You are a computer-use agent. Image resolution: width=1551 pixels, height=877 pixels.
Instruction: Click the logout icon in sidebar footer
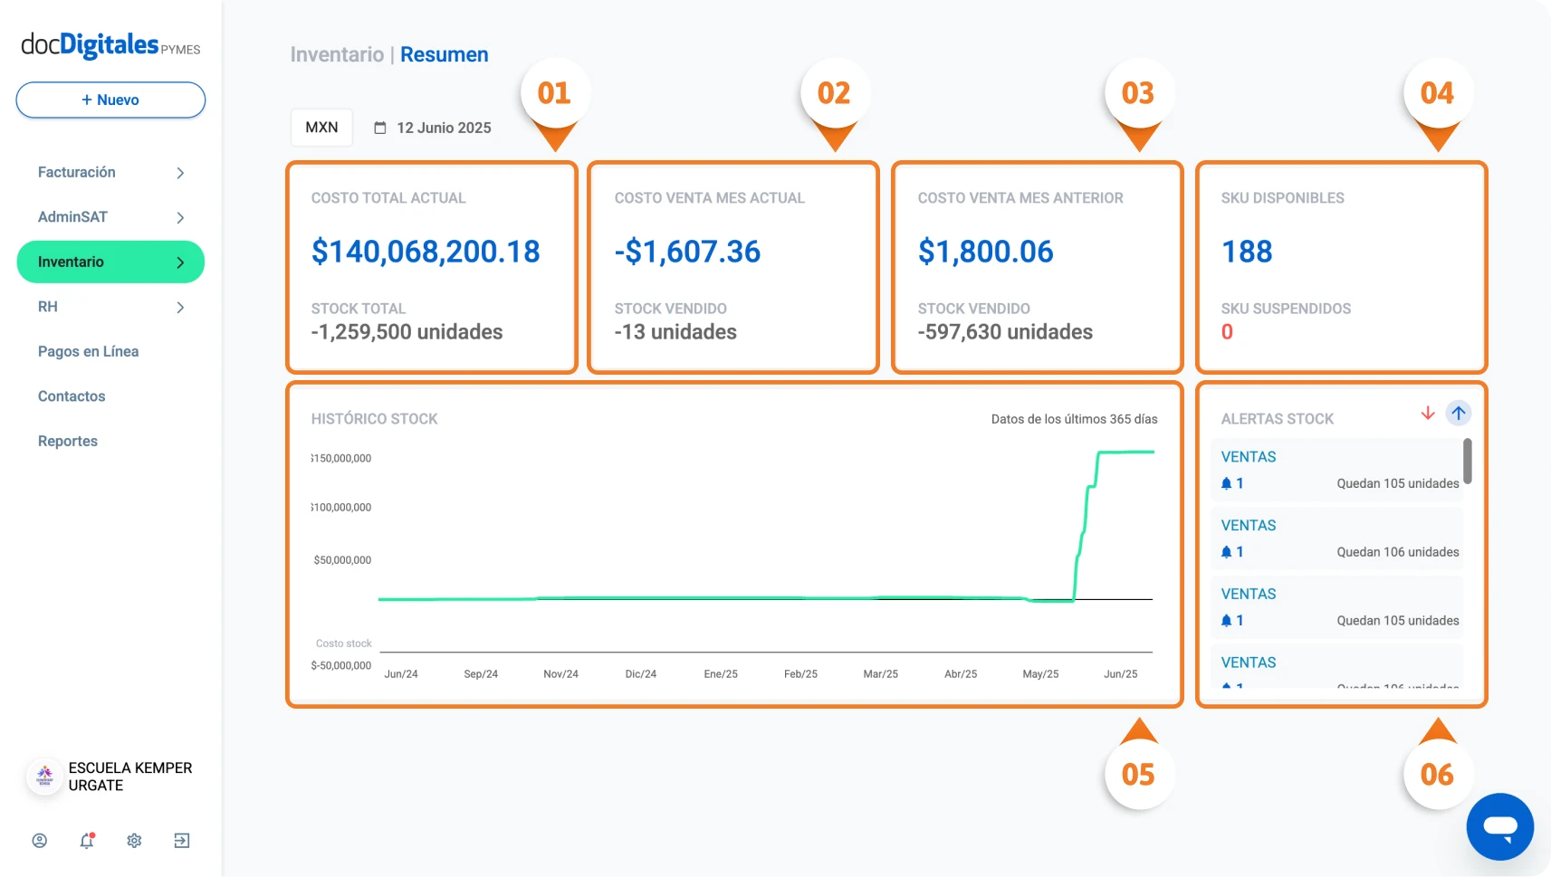coord(182,841)
